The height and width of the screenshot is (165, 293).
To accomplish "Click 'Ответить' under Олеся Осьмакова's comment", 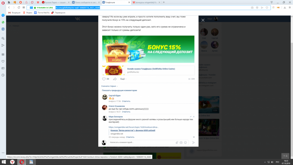I will [x=126, y=112].
